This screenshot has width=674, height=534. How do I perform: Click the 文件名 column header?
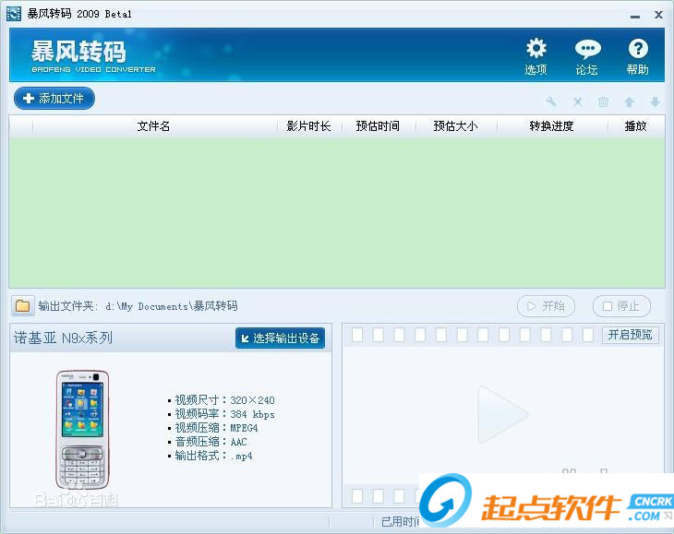click(x=154, y=126)
